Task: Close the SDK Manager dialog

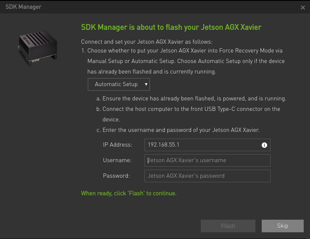Action: pos(303,8)
